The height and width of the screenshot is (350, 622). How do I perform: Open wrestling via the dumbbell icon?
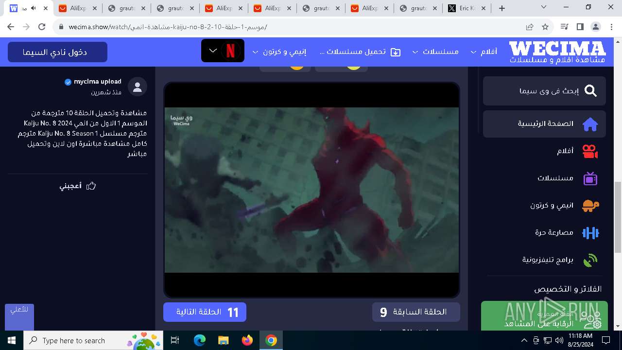(590, 233)
